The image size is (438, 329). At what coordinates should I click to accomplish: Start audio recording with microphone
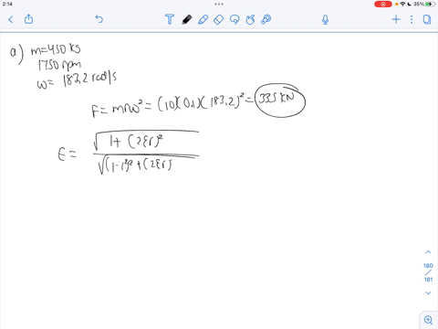pyautogui.click(x=325, y=20)
